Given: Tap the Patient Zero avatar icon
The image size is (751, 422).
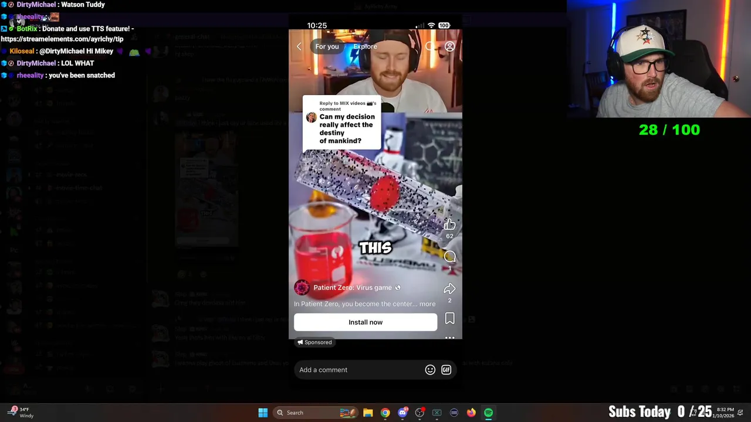Looking at the screenshot, I should point(302,287).
